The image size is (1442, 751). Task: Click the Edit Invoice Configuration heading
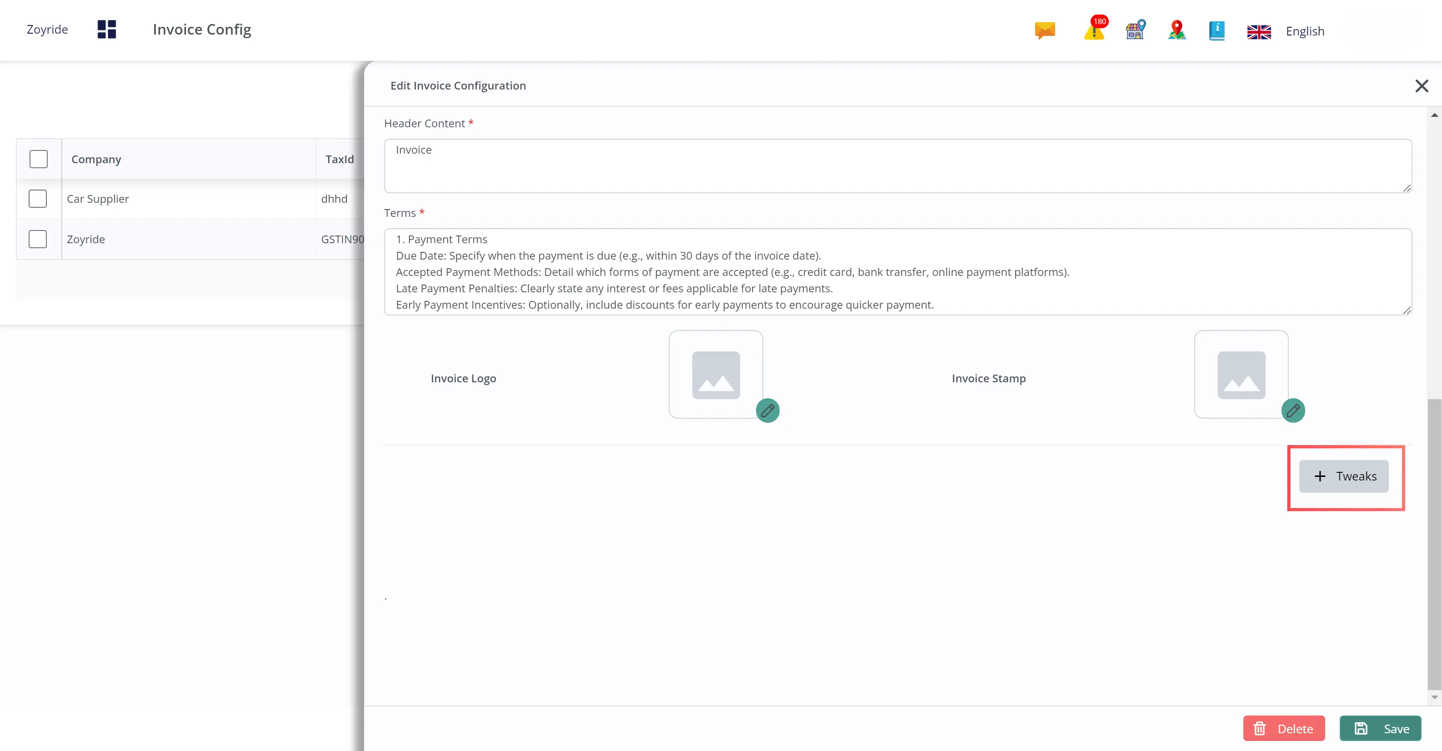[x=458, y=85]
